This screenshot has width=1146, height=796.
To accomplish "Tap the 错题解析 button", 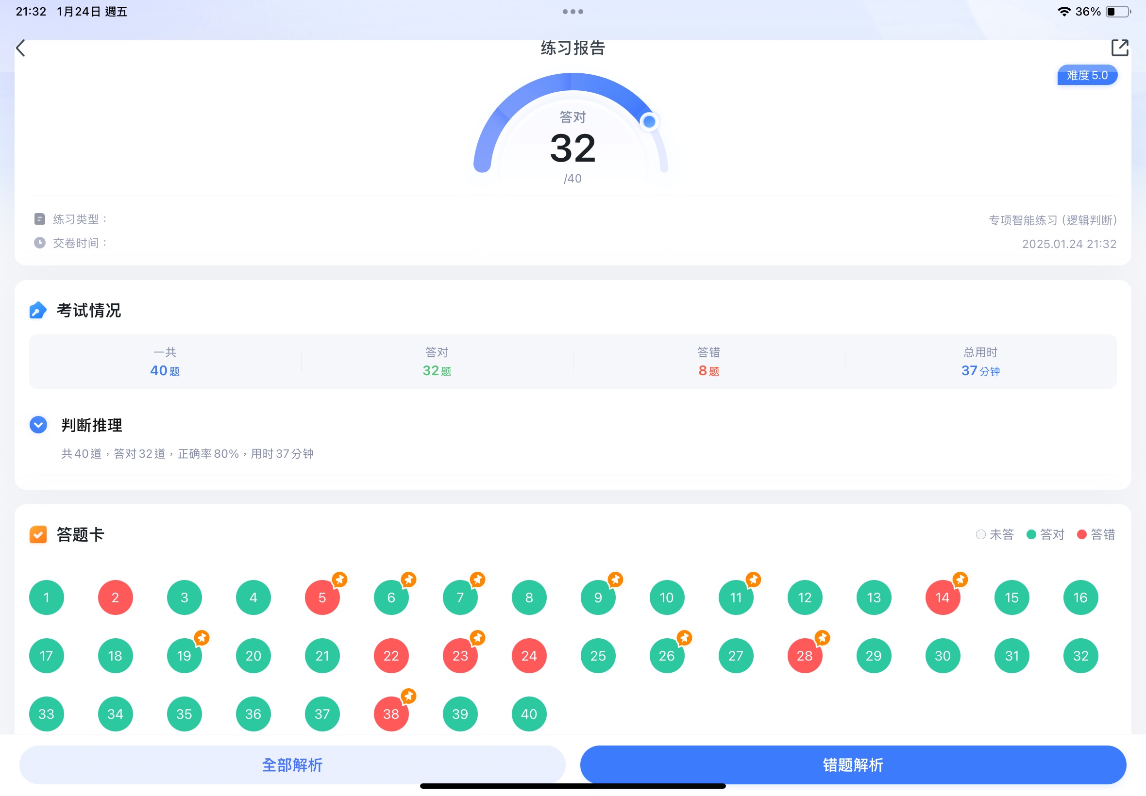I will (853, 764).
